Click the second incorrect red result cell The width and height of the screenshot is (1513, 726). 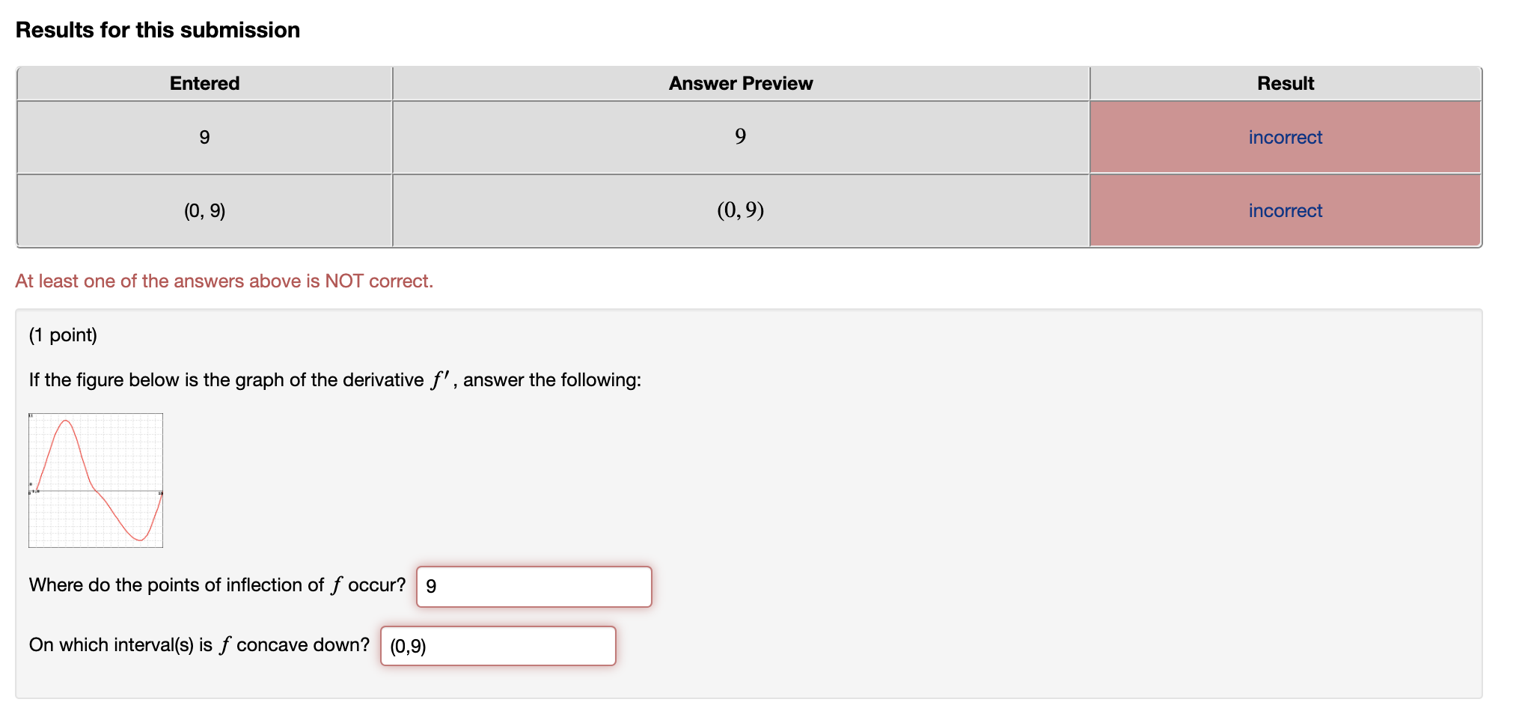[x=1285, y=210]
